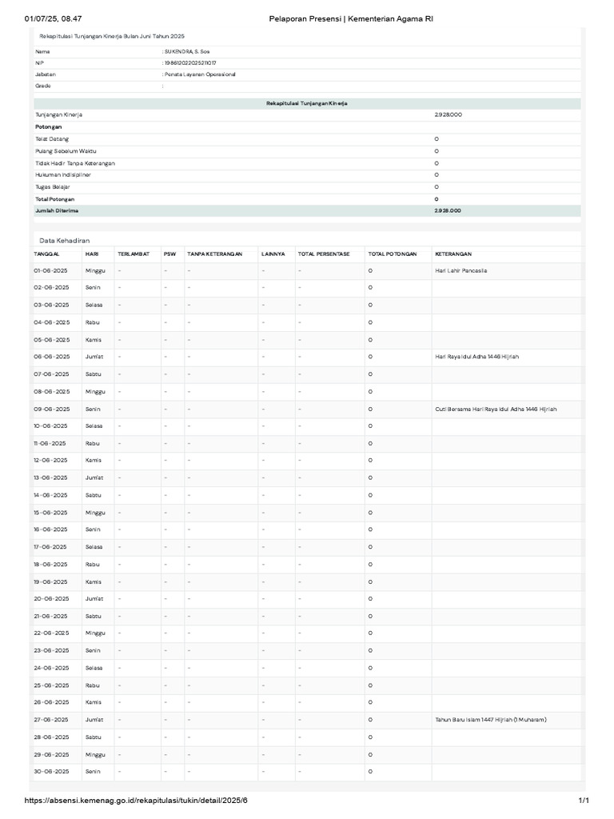The image size is (614, 819).
Task: Click the 'LAINNYA' column header
Action: pyautogui.click(x=273, y=254)
